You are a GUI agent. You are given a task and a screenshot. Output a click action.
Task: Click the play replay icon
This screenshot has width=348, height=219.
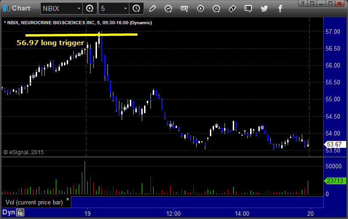tap(200, 9)
